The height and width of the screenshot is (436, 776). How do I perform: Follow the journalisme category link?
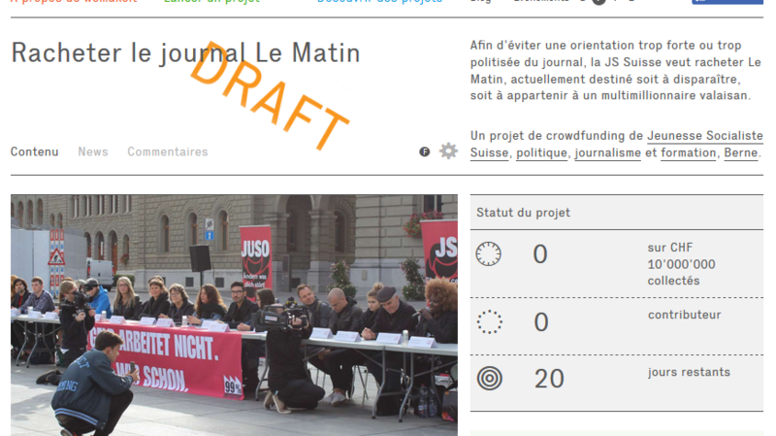tap(608, 152)
